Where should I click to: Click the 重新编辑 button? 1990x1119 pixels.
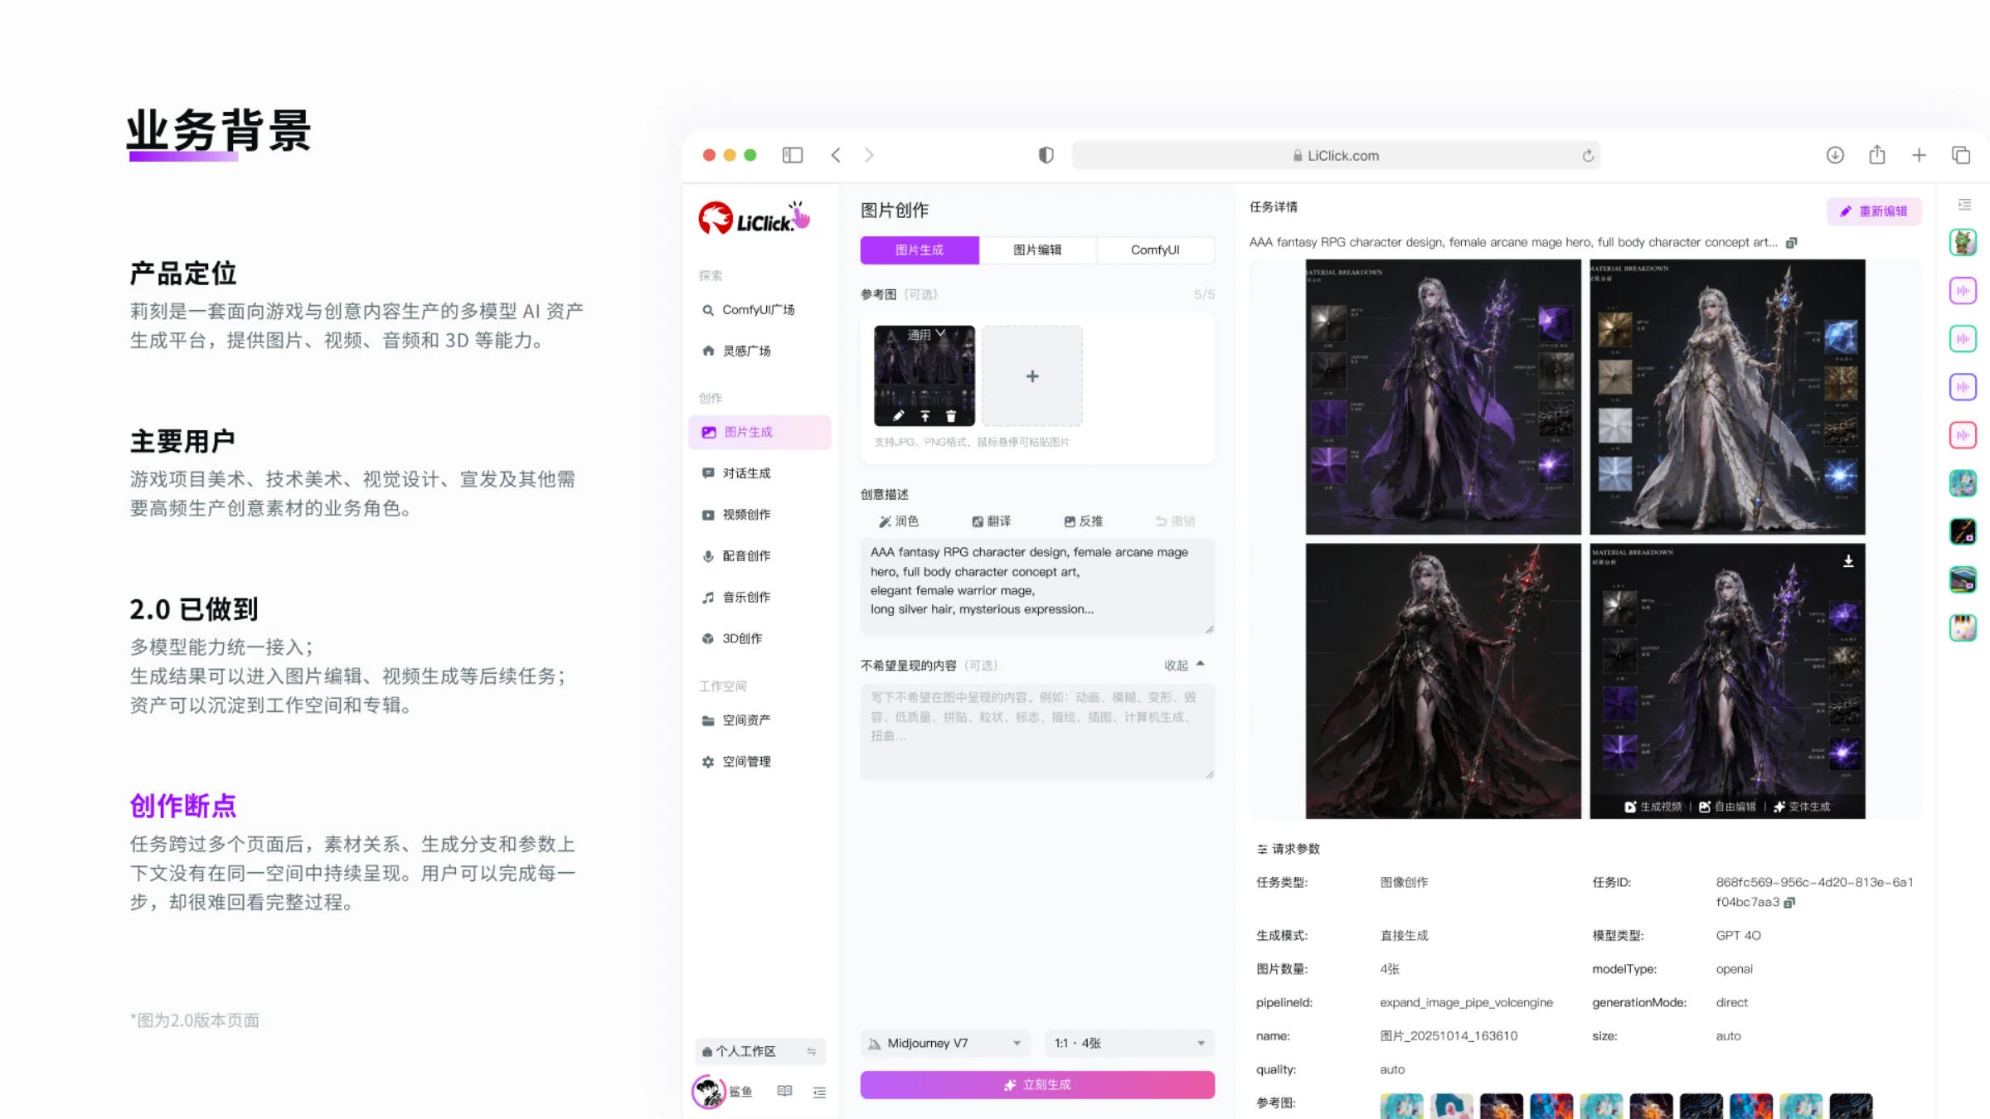point(1874,211)
